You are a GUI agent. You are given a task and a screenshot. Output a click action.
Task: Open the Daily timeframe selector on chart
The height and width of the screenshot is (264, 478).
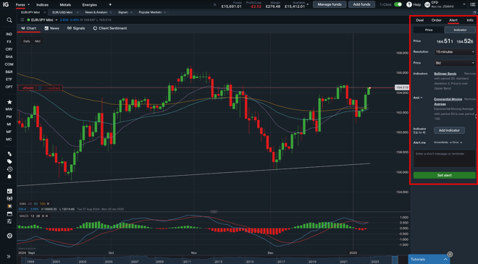pyautogui.click(x=27, y=41)
